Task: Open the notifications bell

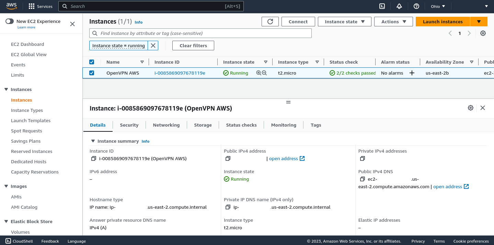Action: 399,6
